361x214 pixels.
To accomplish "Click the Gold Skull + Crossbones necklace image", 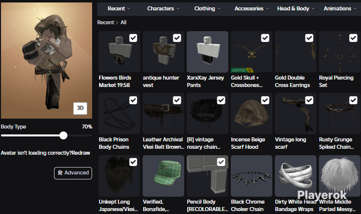I will coord(252,52).
